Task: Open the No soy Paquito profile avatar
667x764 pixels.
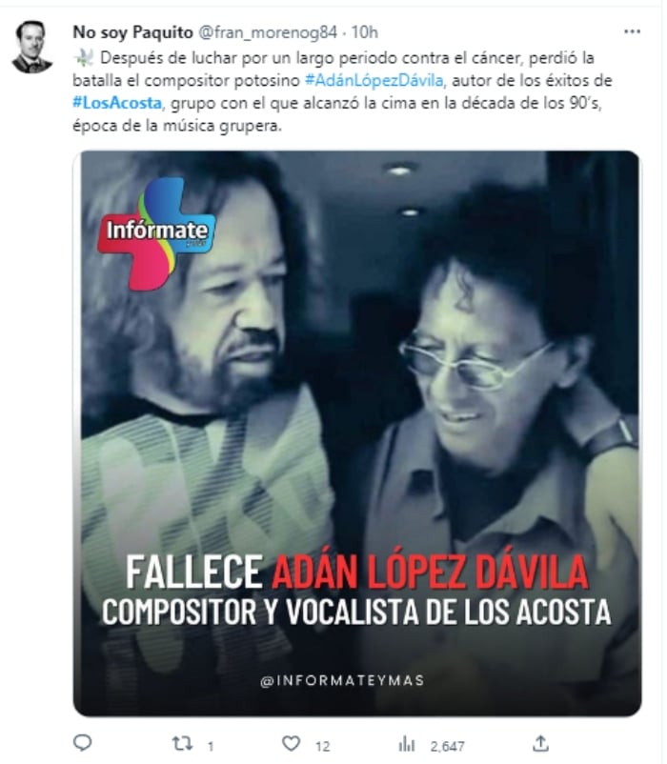Action: (31, 47)
